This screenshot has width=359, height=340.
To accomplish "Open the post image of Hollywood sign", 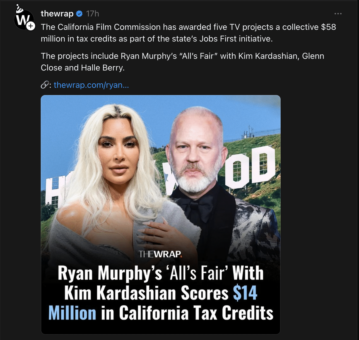I will click(161, 215).
